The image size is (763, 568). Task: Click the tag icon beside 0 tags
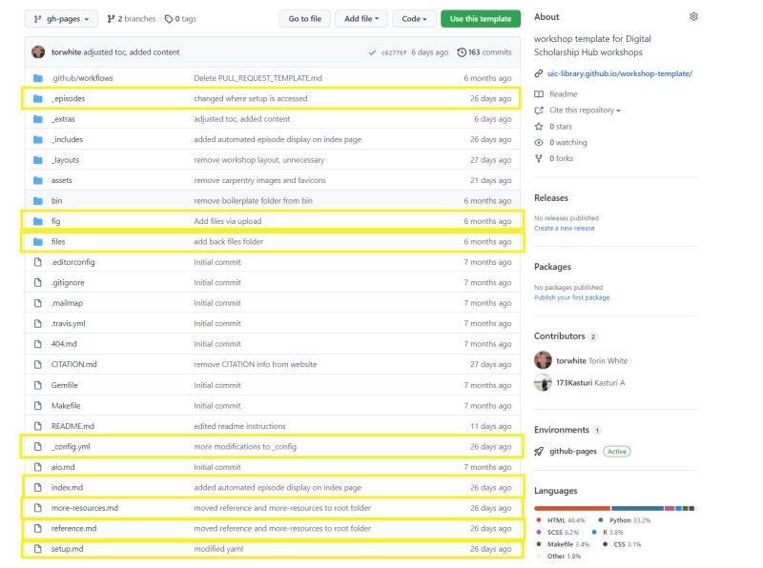coord(169,19)
